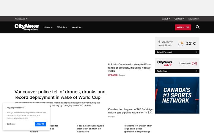Click the '1h ago' timestamp

(122, 75)
